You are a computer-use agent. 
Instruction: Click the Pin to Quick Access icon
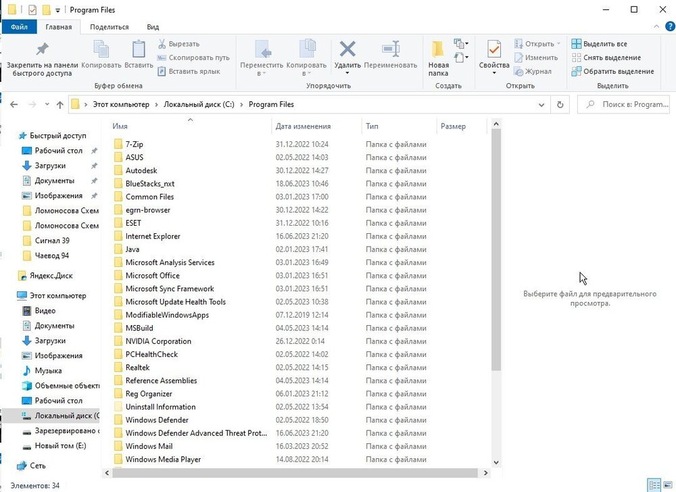tap(42, 49)
